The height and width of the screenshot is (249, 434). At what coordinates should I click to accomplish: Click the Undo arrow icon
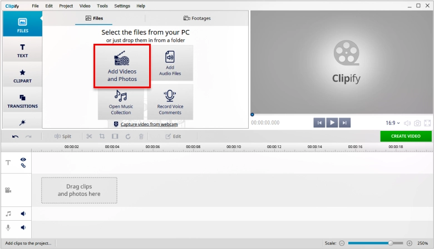click(x=15, y=136)
